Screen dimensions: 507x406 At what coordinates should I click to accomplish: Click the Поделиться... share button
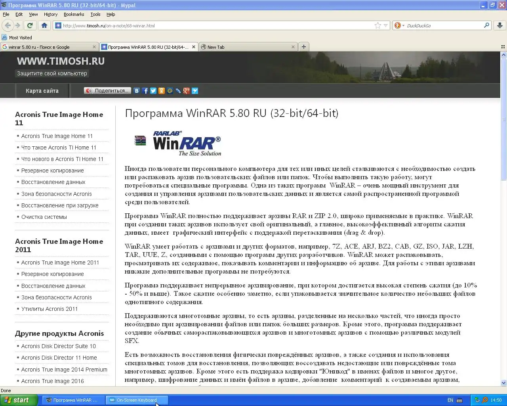(x=107, y=91)
